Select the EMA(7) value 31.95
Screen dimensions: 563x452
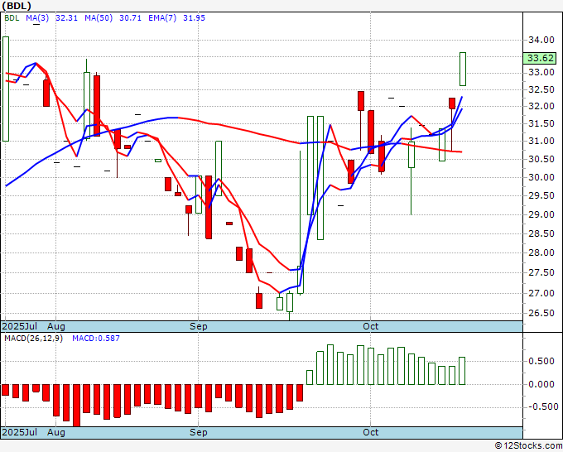[x=195, y=18]
